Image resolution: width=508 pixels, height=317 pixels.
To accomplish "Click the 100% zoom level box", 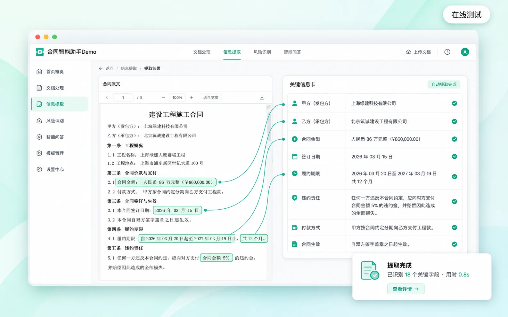I will (177, 97).
